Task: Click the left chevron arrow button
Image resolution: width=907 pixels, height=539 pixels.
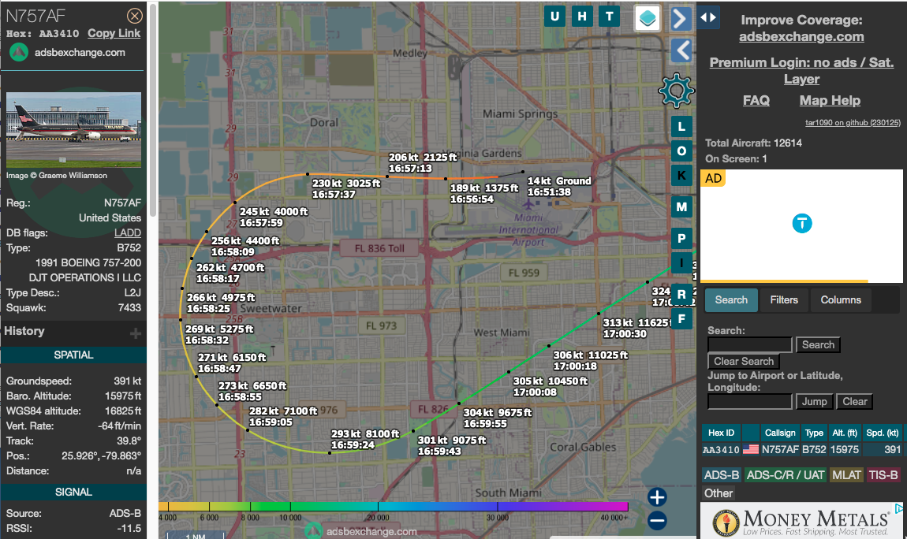Action: coord(682,51)
